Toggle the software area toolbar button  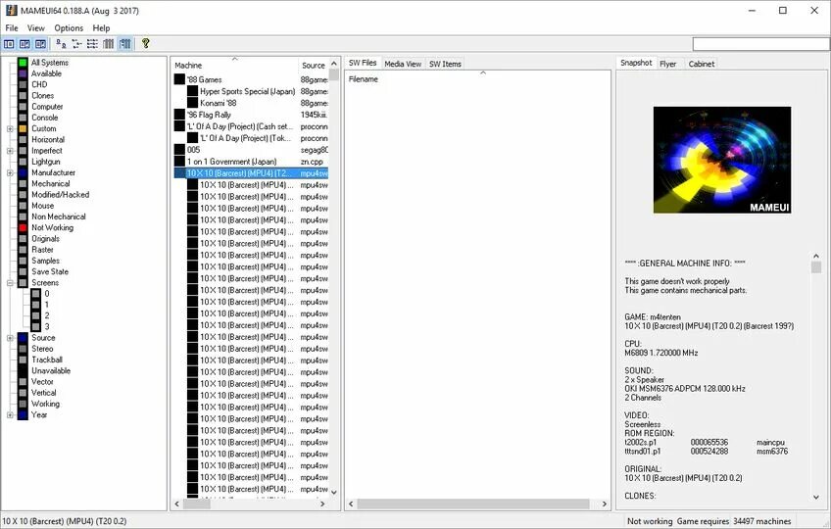point(24,44)
